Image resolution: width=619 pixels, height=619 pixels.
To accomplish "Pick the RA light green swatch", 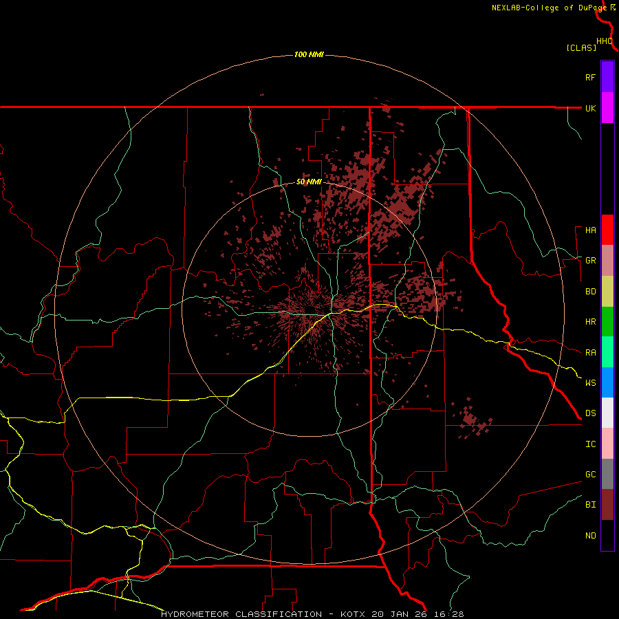I will (x=607, y=352).
